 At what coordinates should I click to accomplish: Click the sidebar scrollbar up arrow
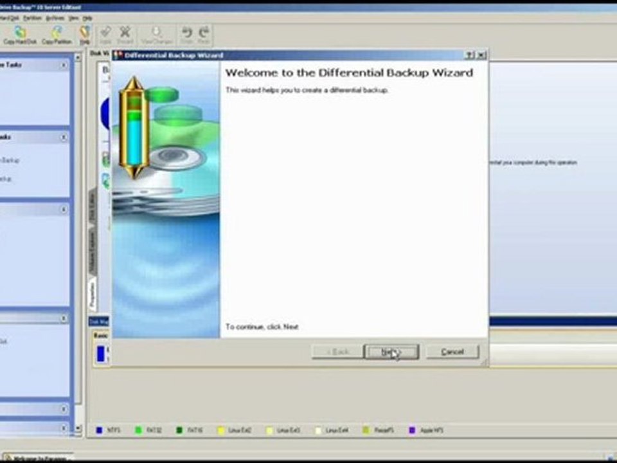pos(78,57)
